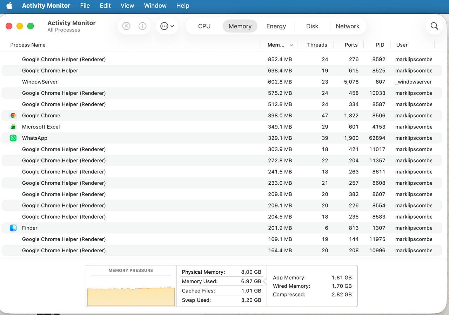Open the File menu
449x315 pixels.
coord(85,6)
